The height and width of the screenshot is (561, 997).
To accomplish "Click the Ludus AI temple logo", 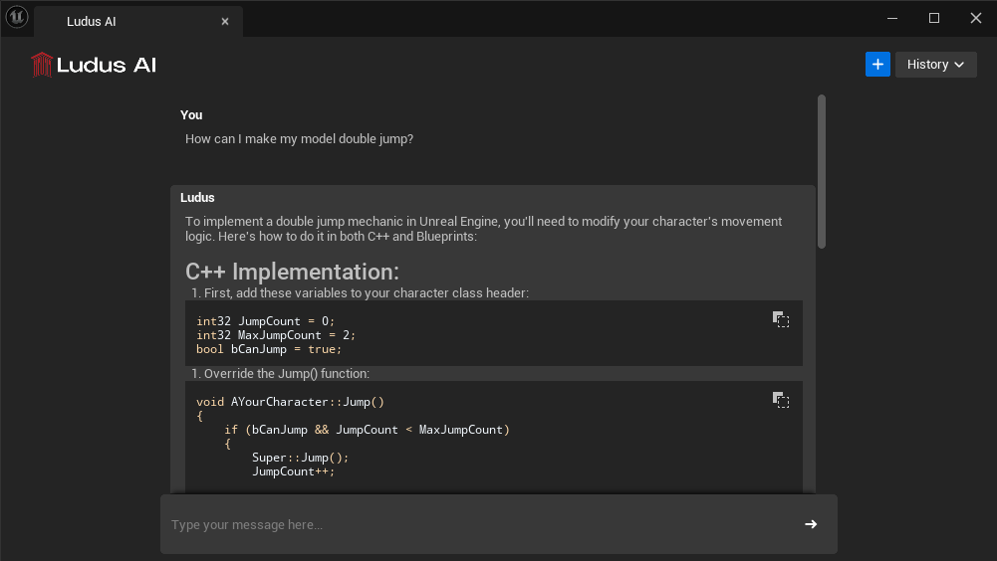I will tap(42, 65).
